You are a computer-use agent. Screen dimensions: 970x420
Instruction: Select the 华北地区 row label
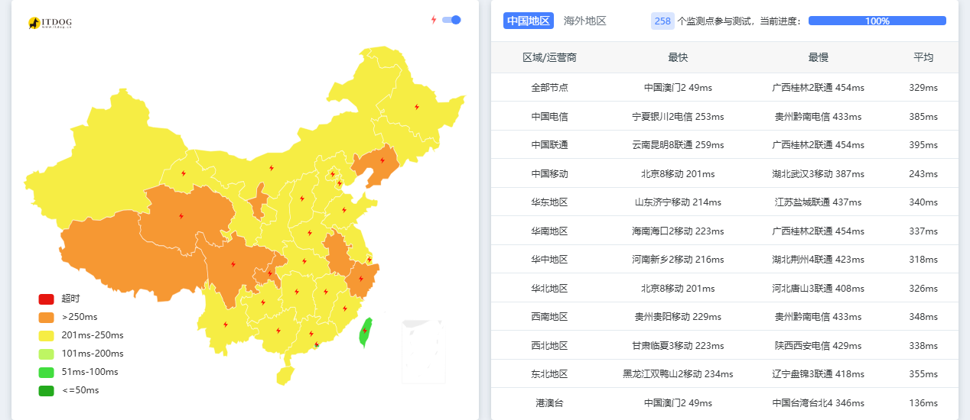point(550,289)
